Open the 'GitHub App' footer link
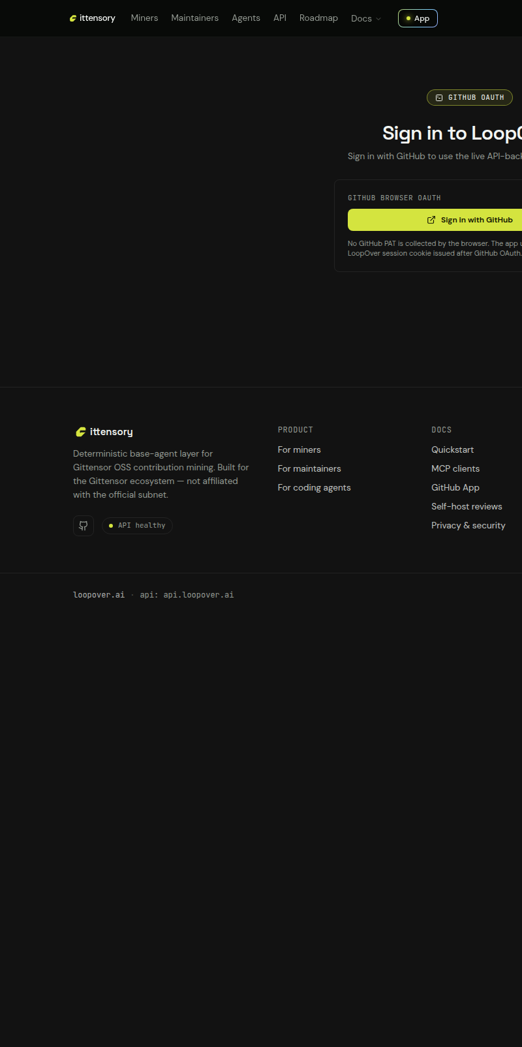 pos(455,487)
